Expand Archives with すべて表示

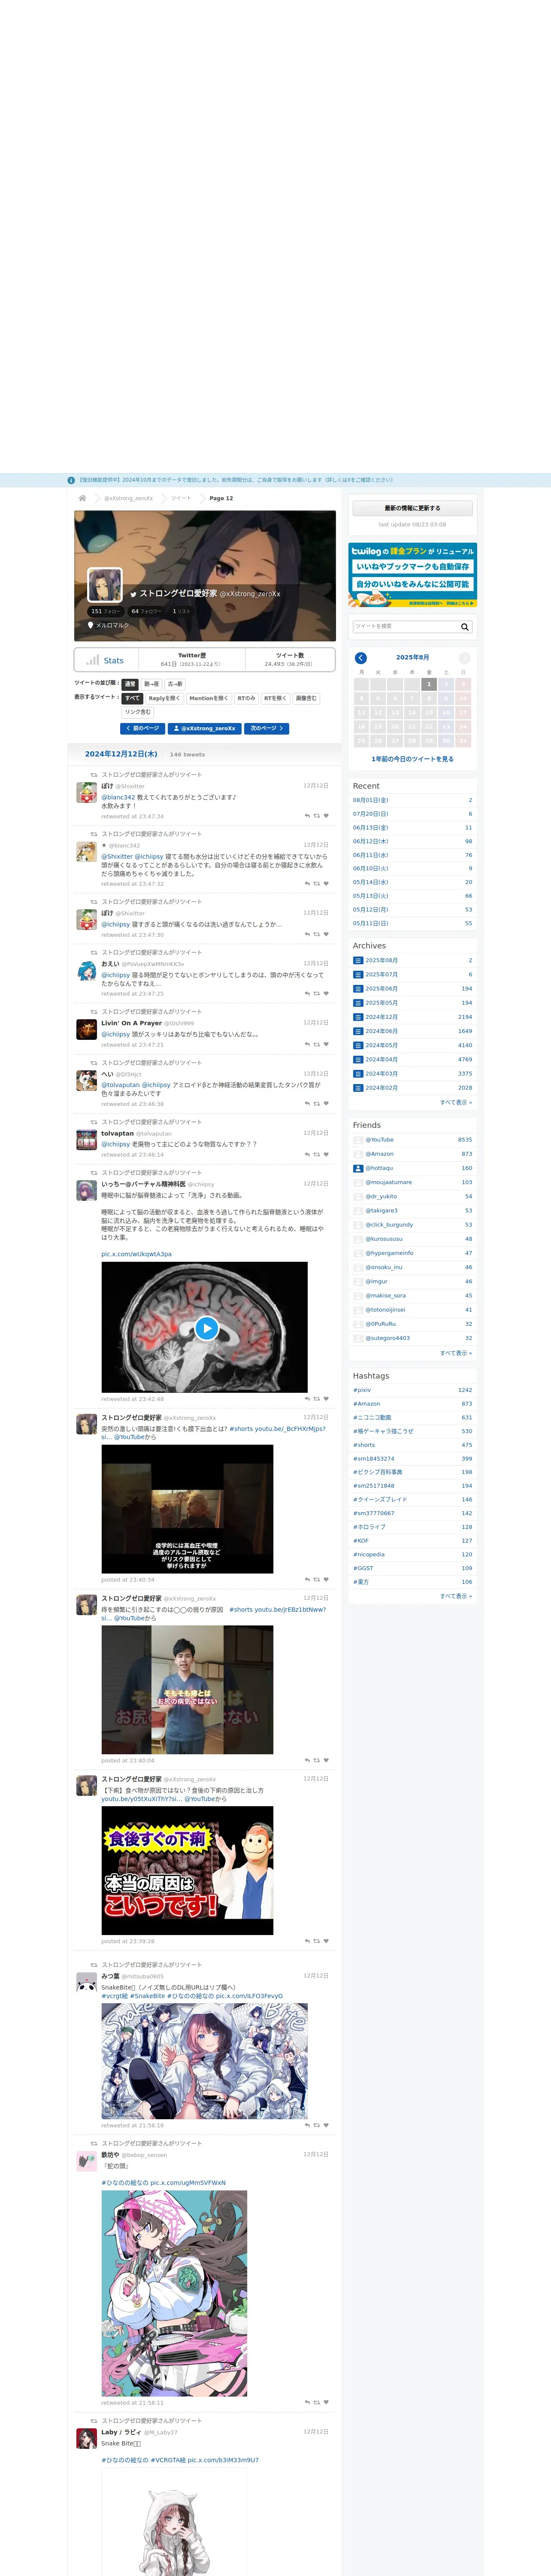click(456, 1102)
